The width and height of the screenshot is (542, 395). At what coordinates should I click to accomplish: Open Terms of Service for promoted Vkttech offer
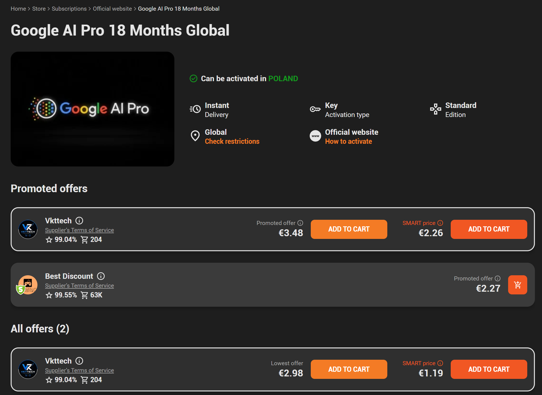[x=80, y=230]
